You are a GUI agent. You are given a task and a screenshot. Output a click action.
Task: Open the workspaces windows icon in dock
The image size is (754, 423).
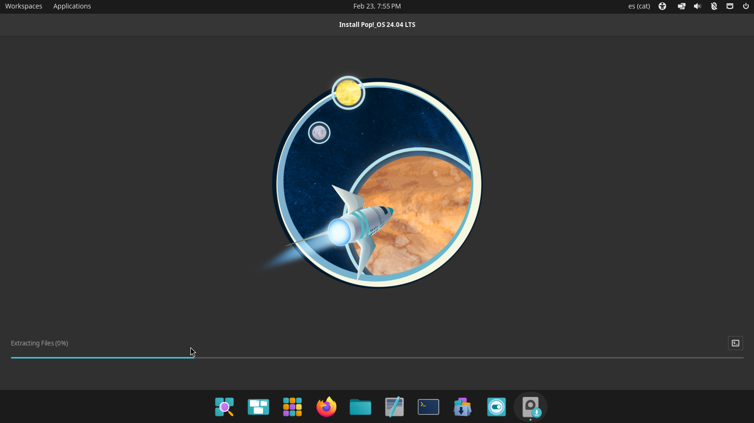(258, 406)
